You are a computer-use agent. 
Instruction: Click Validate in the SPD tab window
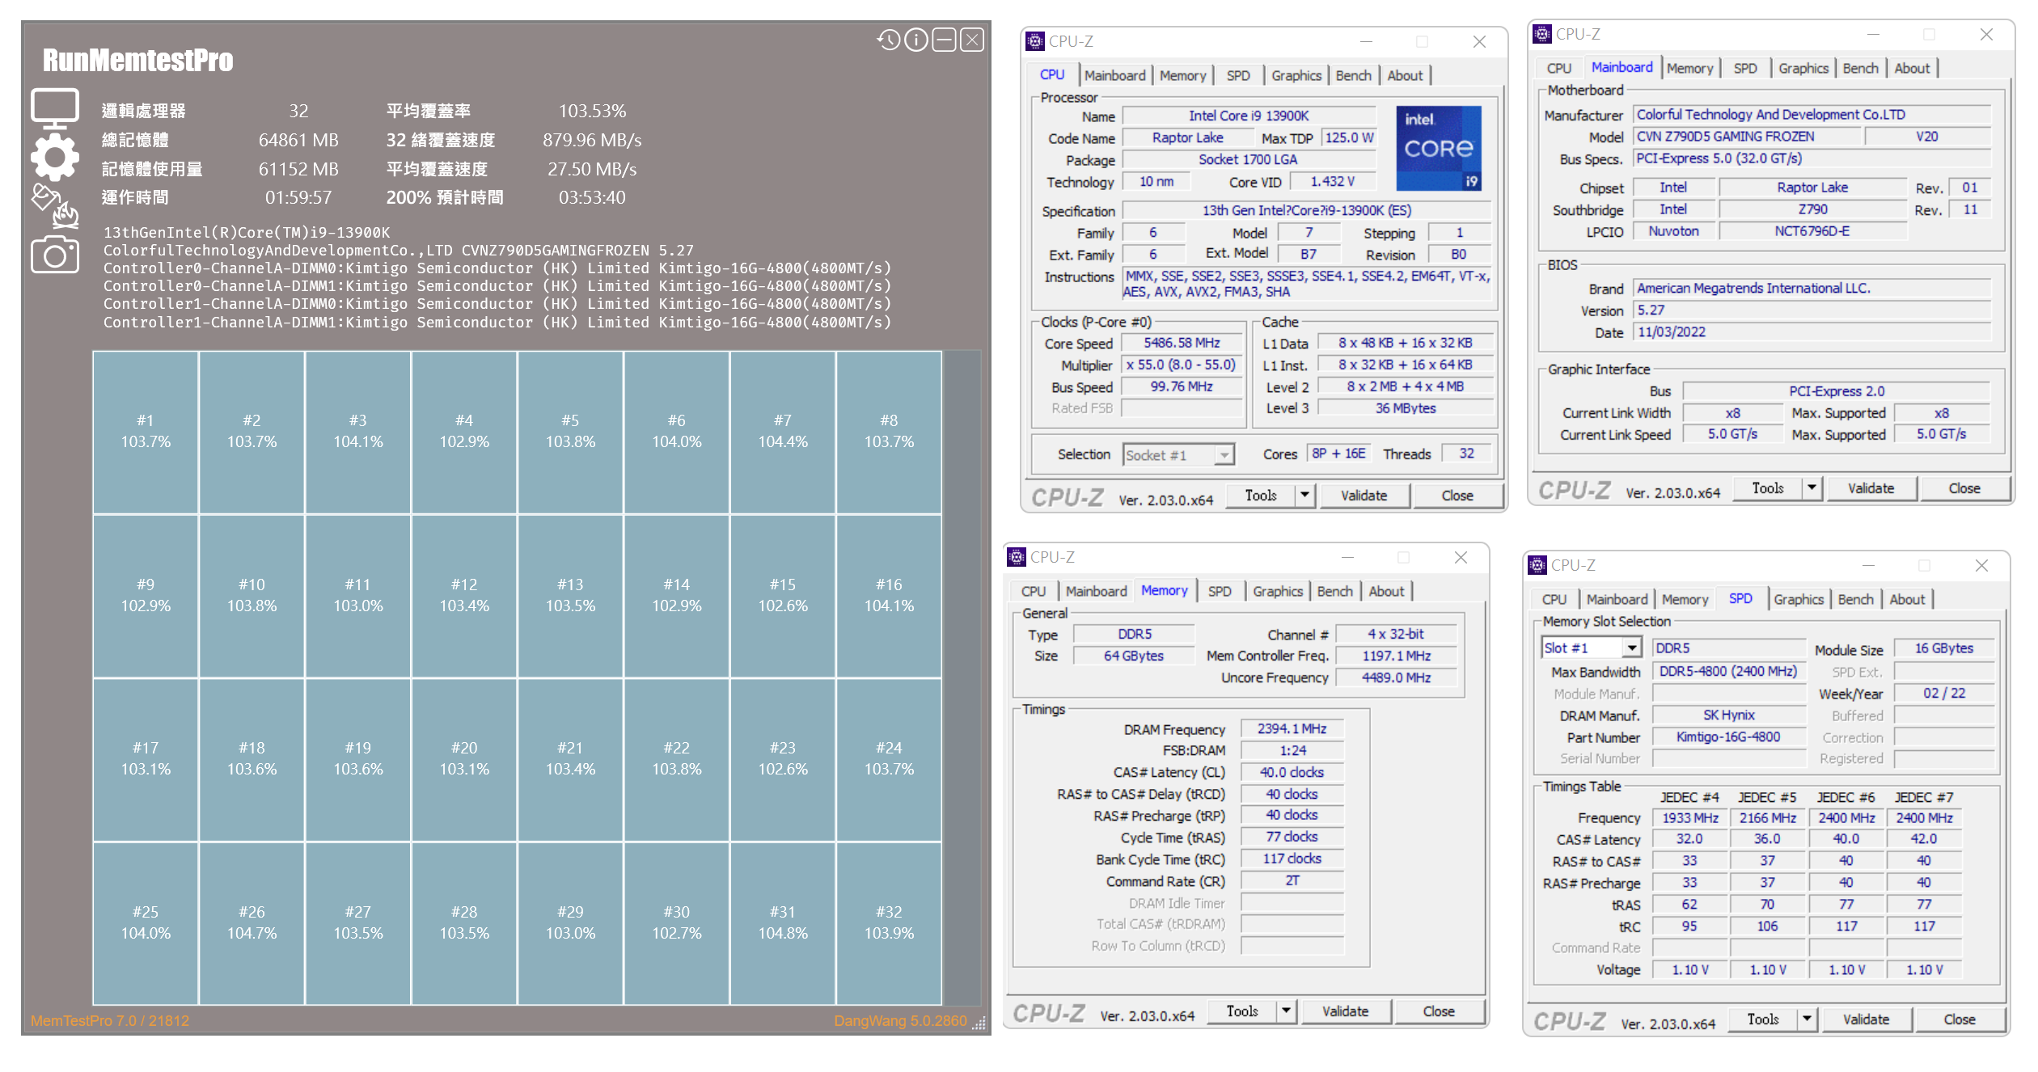[1866, 1019]
